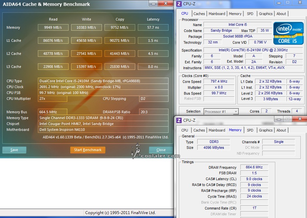Click the Instructions field listing MMX, SSE
The width and height of the screenshot is (307, 218).
pyautogui.click(x=253, y=68)
